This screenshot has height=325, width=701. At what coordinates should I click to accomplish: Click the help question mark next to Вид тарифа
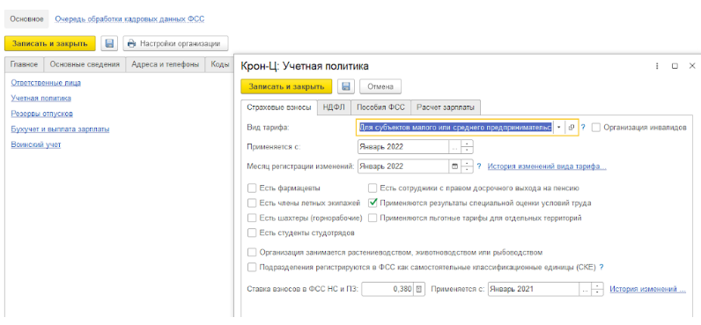583,128
